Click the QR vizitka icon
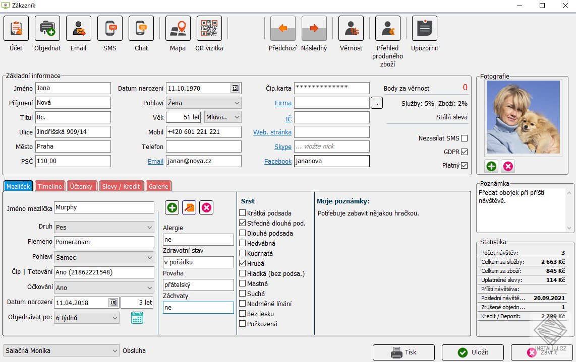This screenshot has height=362, width=576. click(x=208, y=33)
